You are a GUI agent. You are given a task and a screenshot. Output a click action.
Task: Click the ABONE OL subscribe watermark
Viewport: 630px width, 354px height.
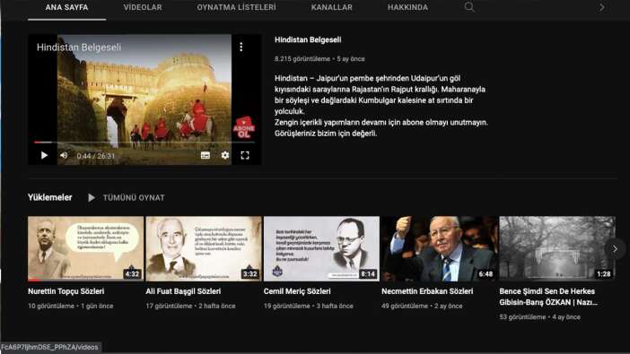pos(244,127)
